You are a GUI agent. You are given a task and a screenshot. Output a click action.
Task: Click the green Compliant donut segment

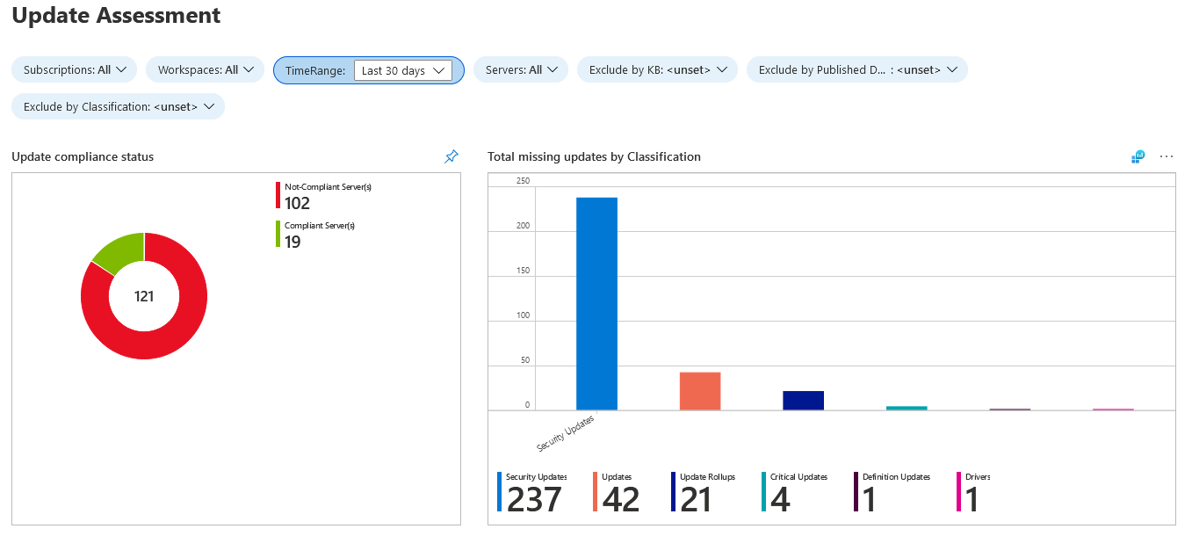121,250
